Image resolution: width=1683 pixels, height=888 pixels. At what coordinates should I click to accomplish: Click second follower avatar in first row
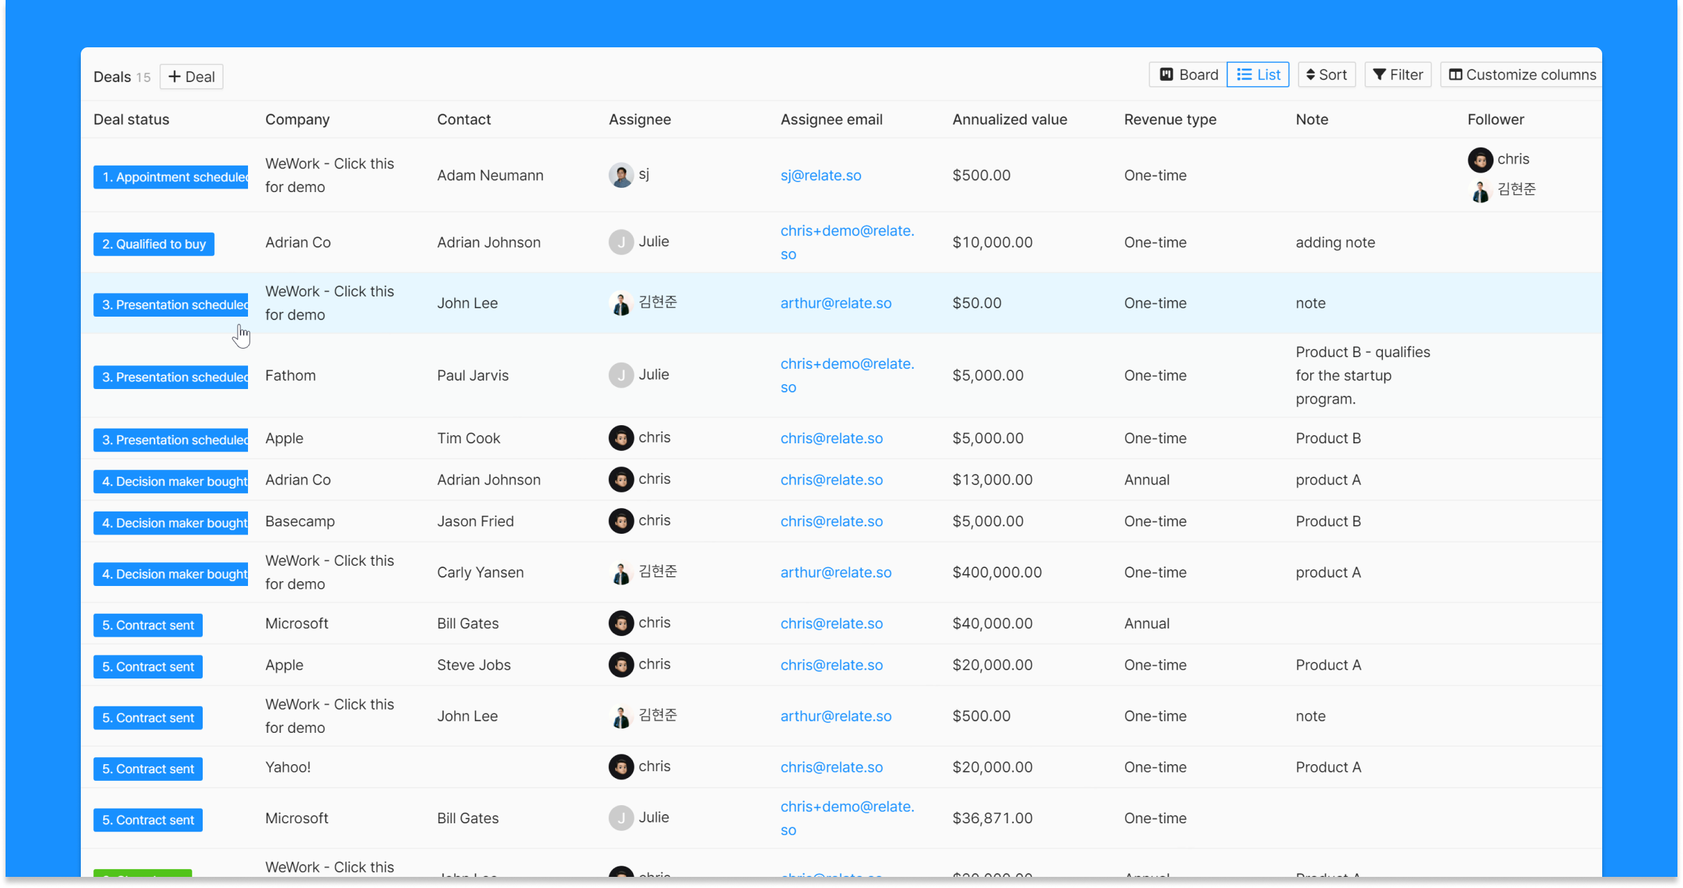point(1480,190)
